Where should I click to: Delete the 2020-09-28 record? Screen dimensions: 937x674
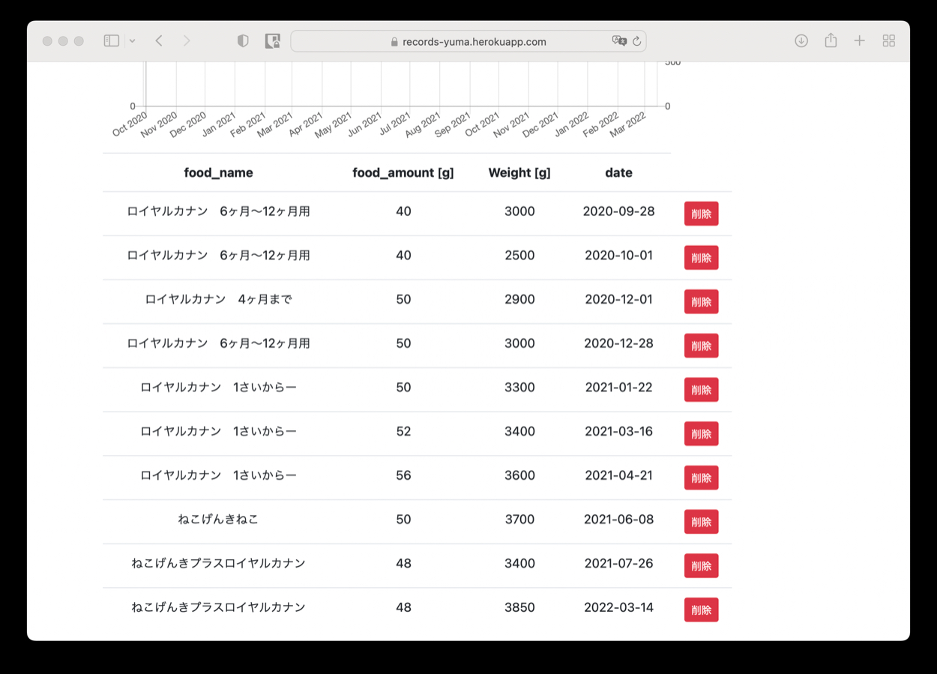[x=701, y=214]
